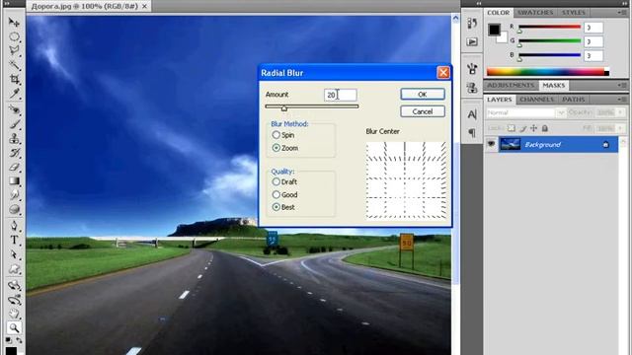Image resolution: width=632 pixels, height=355 pixels.
Task: Open the layer blend mode dropdown
Action: 526,112
